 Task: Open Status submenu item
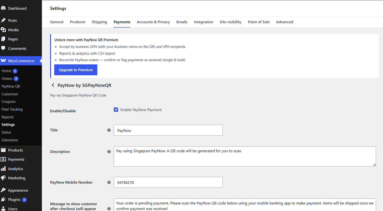pyautogui.click(x=6, y=132)
